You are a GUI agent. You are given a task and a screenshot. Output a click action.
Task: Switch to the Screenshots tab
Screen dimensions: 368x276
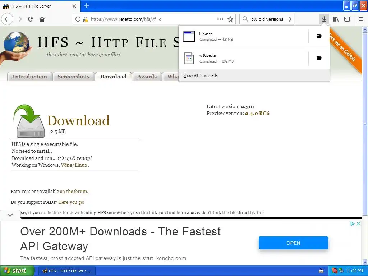pyautogui.click(x=73, y=77)
